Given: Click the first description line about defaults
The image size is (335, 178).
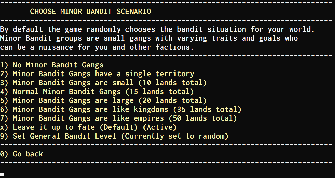Looking at the screenshot, I should pyautogui.click(x=157, y=29).
